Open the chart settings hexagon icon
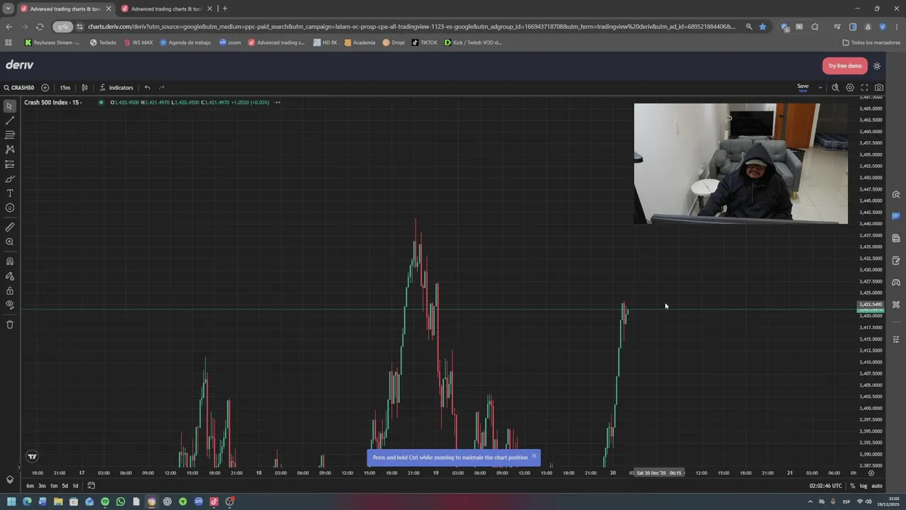This screenshot has height=510, width=906. (x=850, y=88)
